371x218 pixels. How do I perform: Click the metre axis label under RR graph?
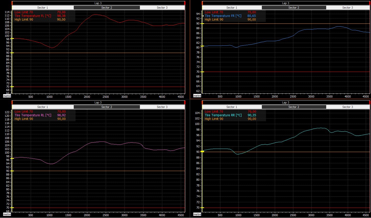[197, 214]
